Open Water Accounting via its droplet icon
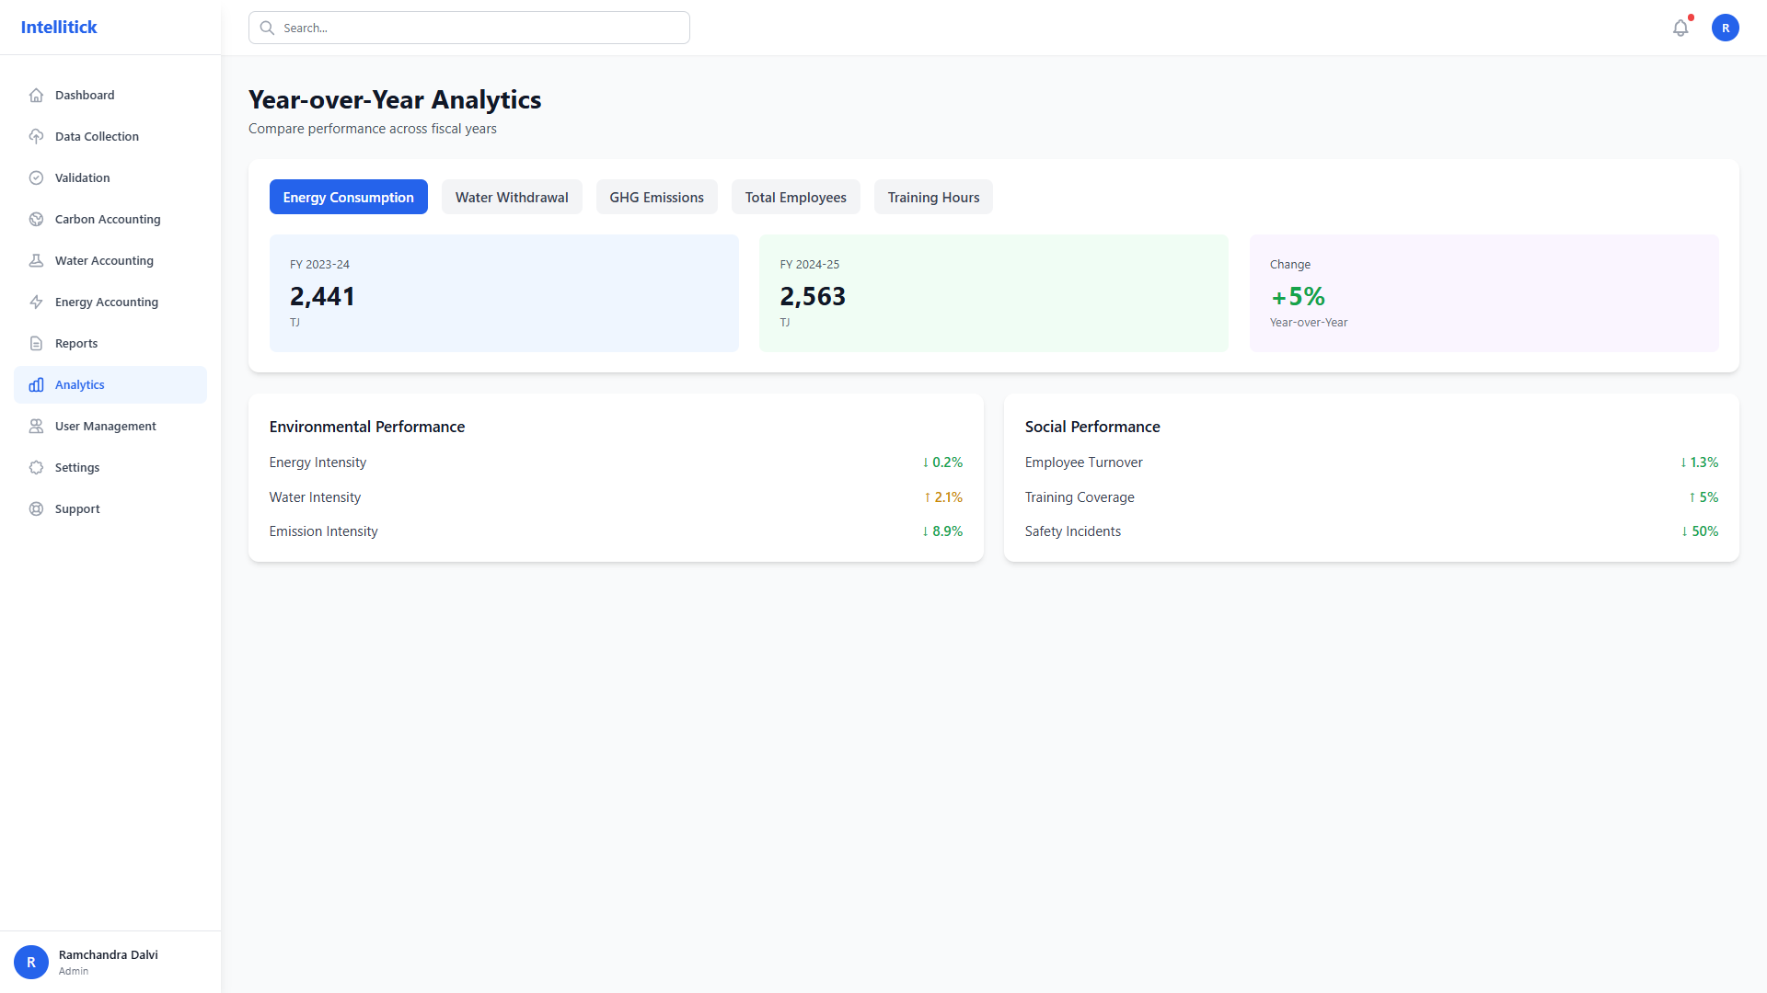This screenshot has width=1767, height=993. [x=36, y=260]
